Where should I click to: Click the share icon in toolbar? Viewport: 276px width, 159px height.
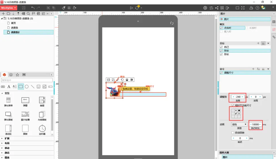pyautogui.click(x=217, y=8)
